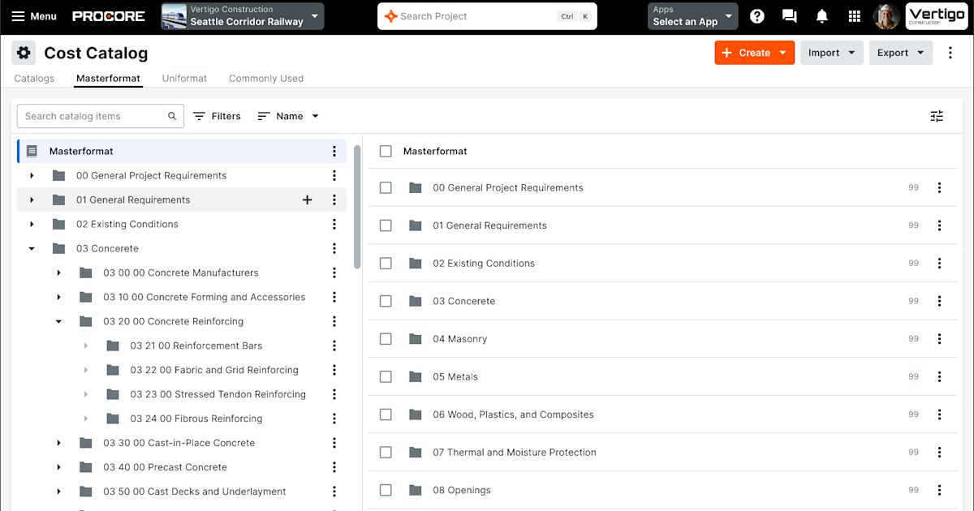Open the column configuration sliders control
The width and height of the screenshot is (974, 511).
pyautogui.click(x=937, y=116)
